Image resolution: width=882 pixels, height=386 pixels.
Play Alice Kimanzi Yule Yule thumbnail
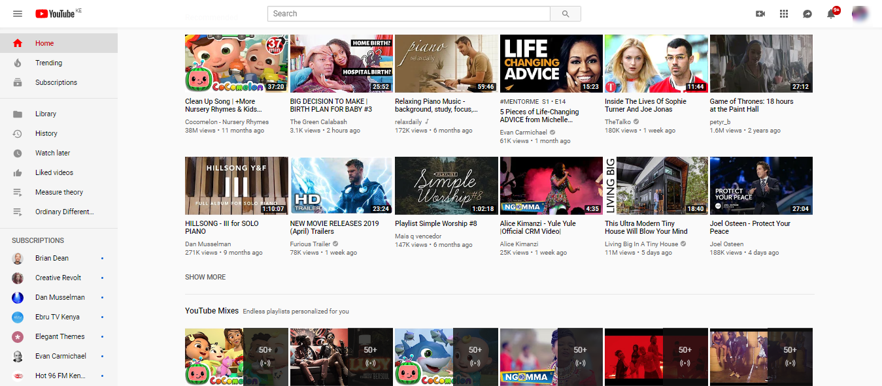(x=551, y=185)
